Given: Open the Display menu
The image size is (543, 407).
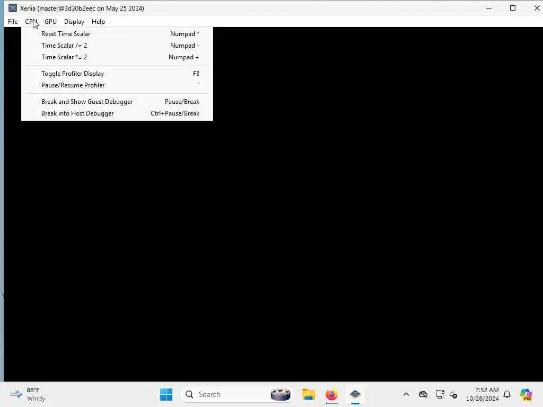Looking at the screenshot, I should pos(74,21).
